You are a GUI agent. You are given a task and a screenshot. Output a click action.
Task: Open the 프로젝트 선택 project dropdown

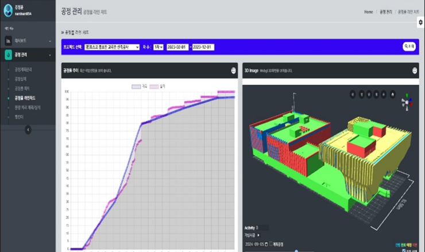(112, 47)
